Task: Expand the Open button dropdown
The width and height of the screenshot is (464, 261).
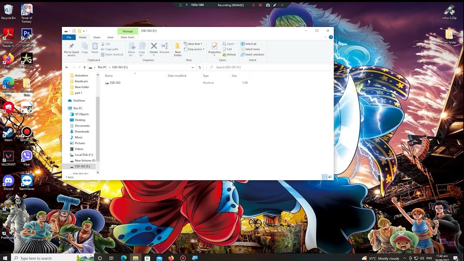Action: click(230, 44)
